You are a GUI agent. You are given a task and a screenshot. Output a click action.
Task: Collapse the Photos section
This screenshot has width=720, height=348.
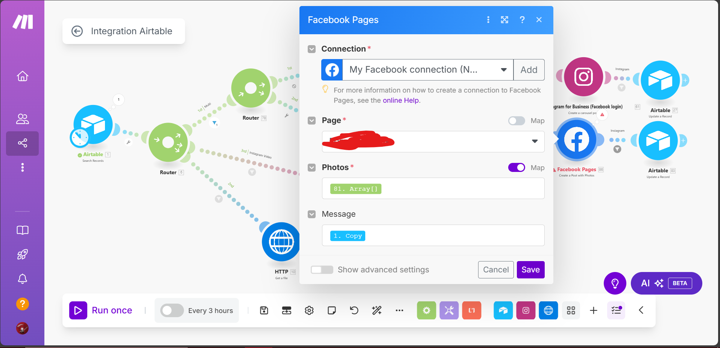coord(311,167)
